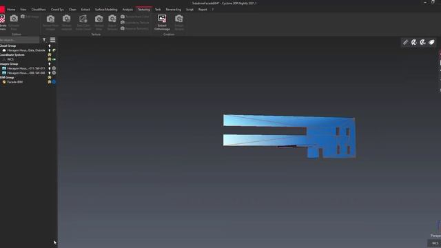Click the grey representation icon for image SW-011
Screen dimensions: 441x248
(x=54, y=68)
